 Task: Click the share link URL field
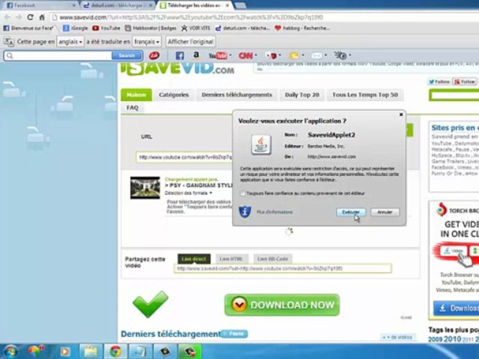coord(282,268)
